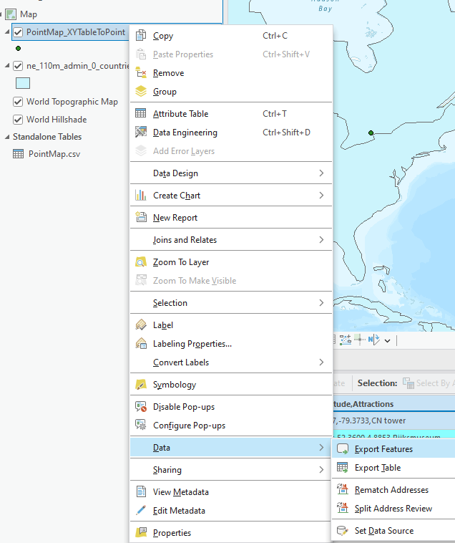This screenshot has height=543, width=455.
Task: Open the dropdown arrow beside north icon
Action: point(388,341)
